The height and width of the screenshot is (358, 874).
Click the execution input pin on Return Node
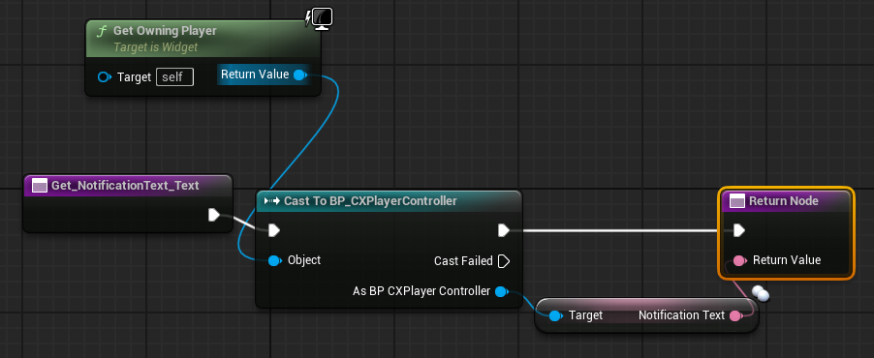coord(739,230)
